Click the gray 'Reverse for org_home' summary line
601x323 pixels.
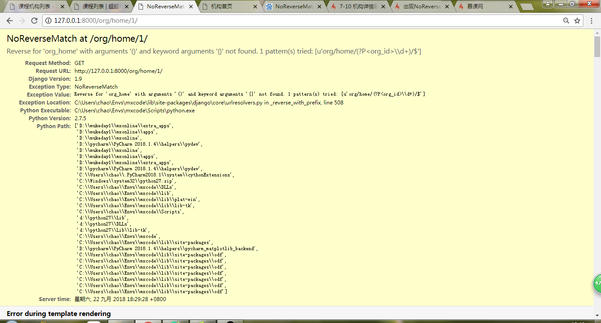214,51
